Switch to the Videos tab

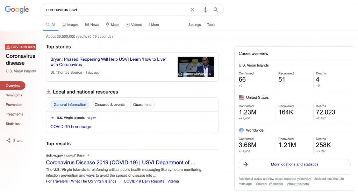coord(134,25)
